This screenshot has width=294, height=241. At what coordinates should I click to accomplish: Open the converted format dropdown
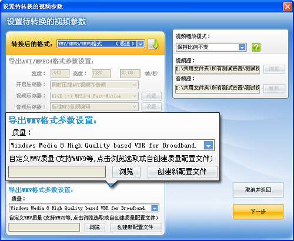[141, 44]
